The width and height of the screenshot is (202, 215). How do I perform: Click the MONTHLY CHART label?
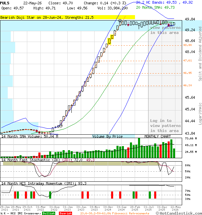coord(158,136)
